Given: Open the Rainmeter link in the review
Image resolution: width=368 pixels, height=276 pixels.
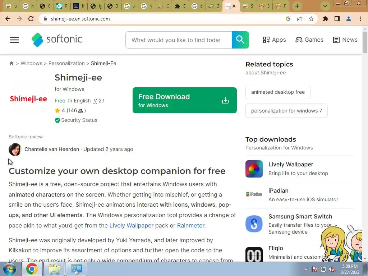Looking at the screenshot, I should 190,226.
